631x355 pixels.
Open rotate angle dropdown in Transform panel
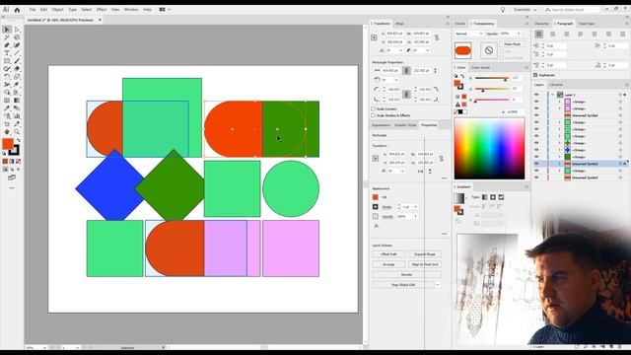point(400,50)
